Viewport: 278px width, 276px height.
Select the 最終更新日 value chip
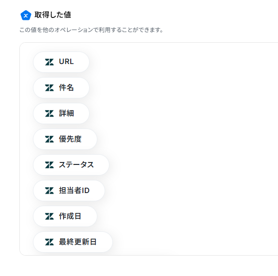(73, 242)
